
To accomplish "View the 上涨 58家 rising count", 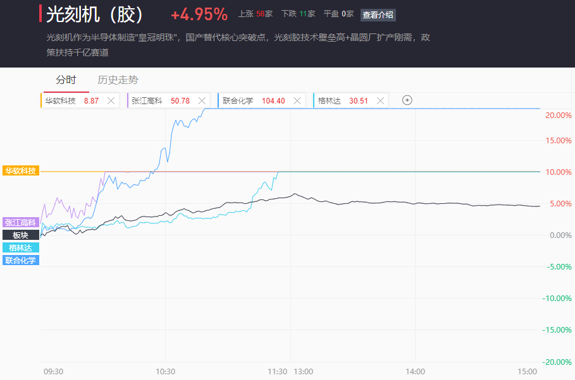I will click(255, 14).
